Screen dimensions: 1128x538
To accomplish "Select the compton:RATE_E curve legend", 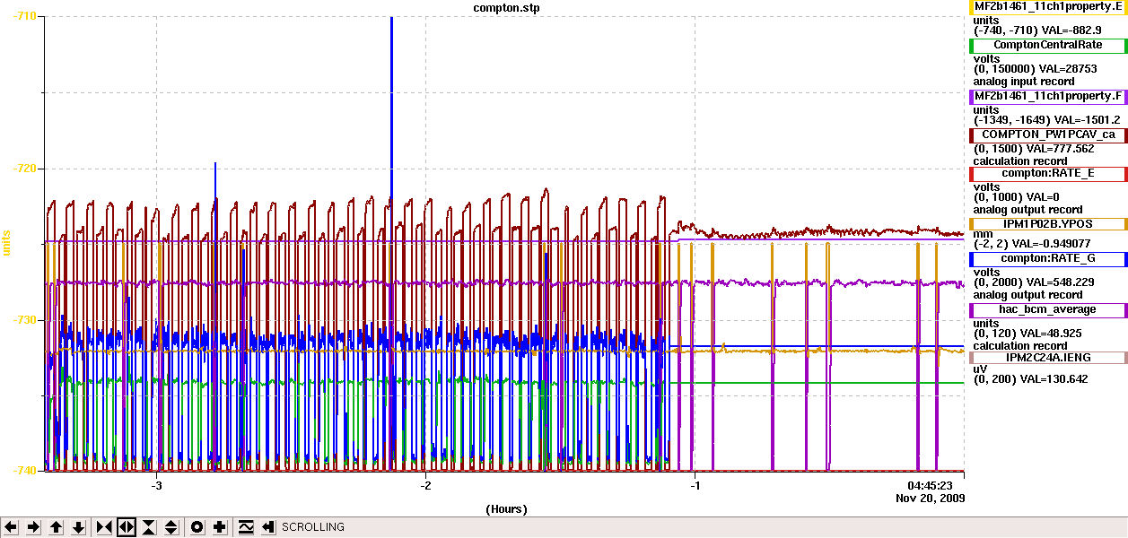I will click(x=1047, y=173).
